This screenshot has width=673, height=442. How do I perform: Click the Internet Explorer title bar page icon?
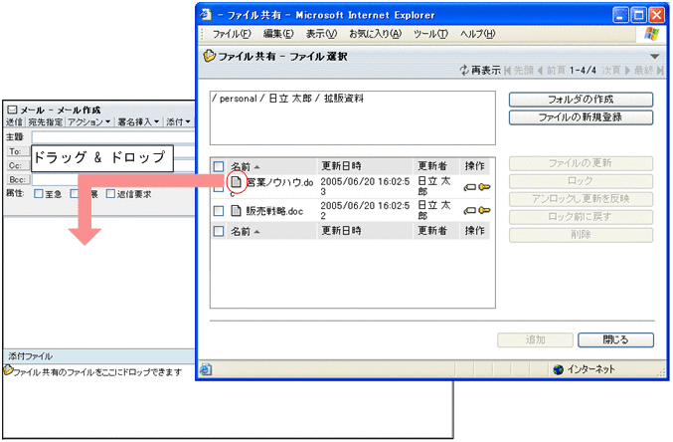[x=207, y=15]
